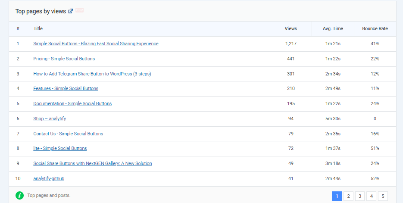Click the Avg. Time column header
This screenshot has width=403, height=203.
[333, 29]
